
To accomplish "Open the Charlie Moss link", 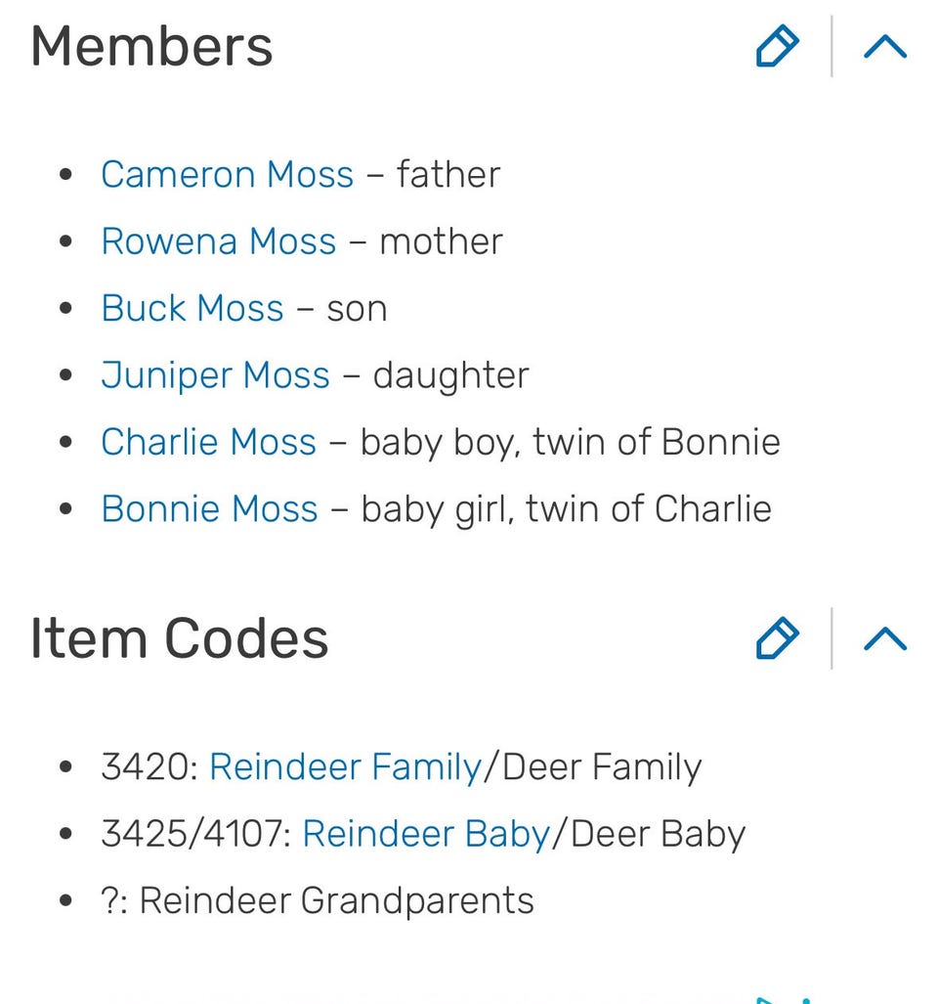I will click(208, 442).
